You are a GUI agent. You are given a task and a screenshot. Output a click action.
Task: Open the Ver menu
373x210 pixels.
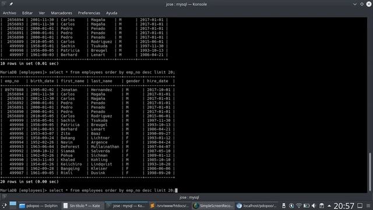42,13
